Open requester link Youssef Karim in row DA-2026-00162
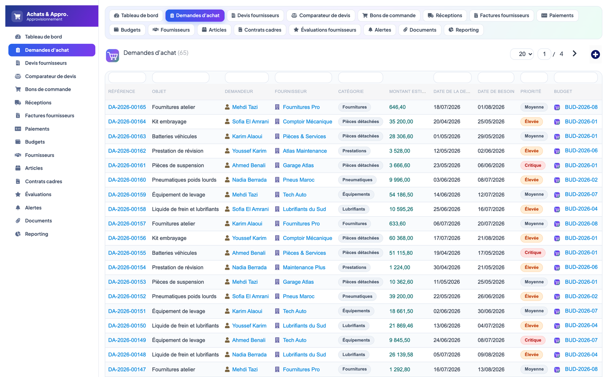Screen dimensions: 610x377 (x=249, y=151)
